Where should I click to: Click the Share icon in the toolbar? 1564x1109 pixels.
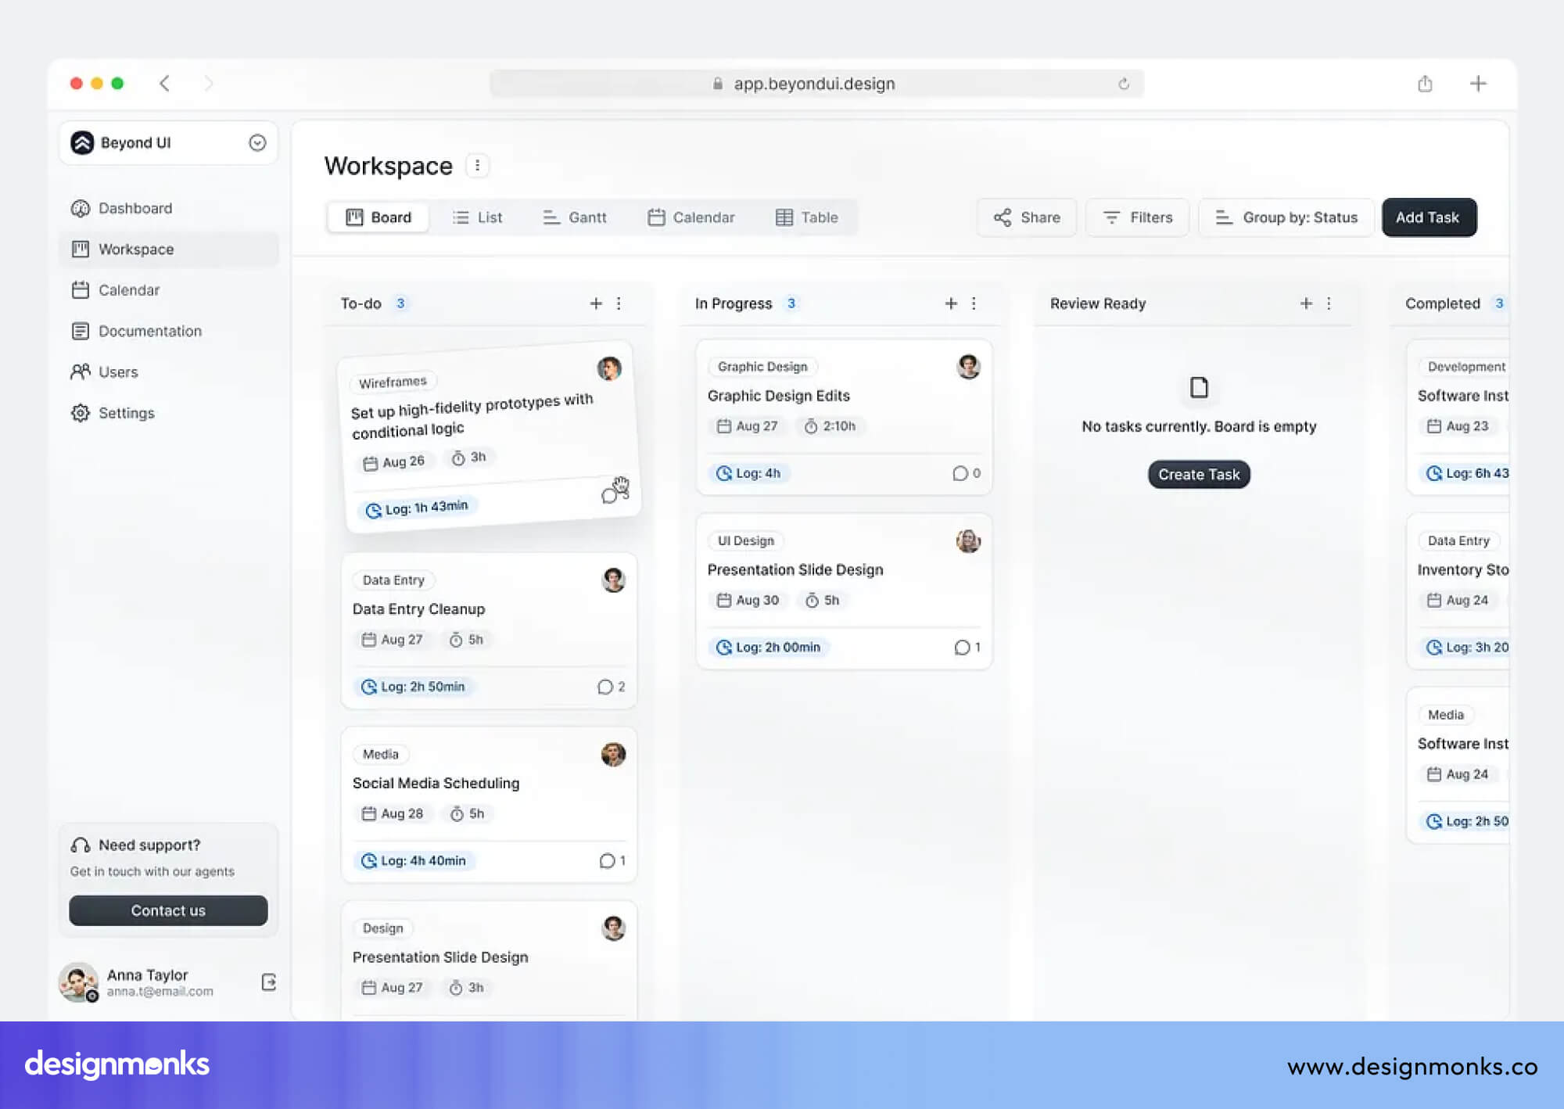coord(1004,217)
